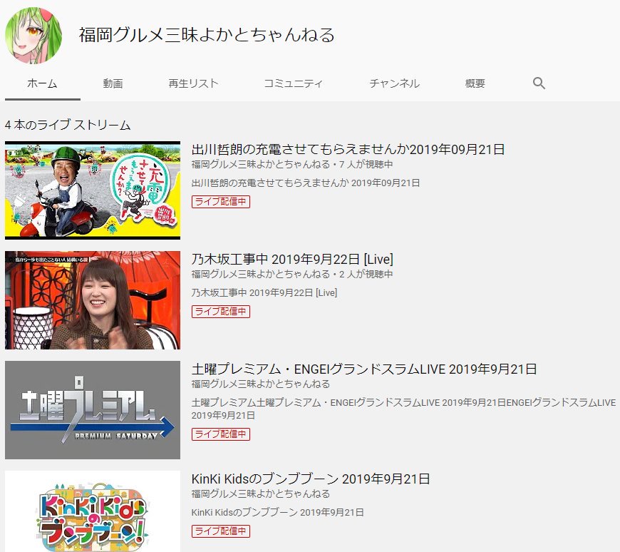Click the 4 本のライブ ストリーム heading

[x=68, y=125]
